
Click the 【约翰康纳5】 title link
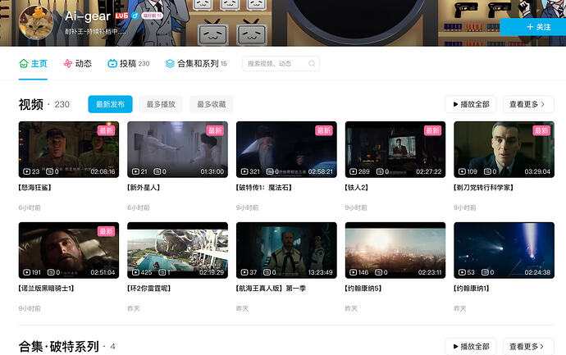coord(363,289)
